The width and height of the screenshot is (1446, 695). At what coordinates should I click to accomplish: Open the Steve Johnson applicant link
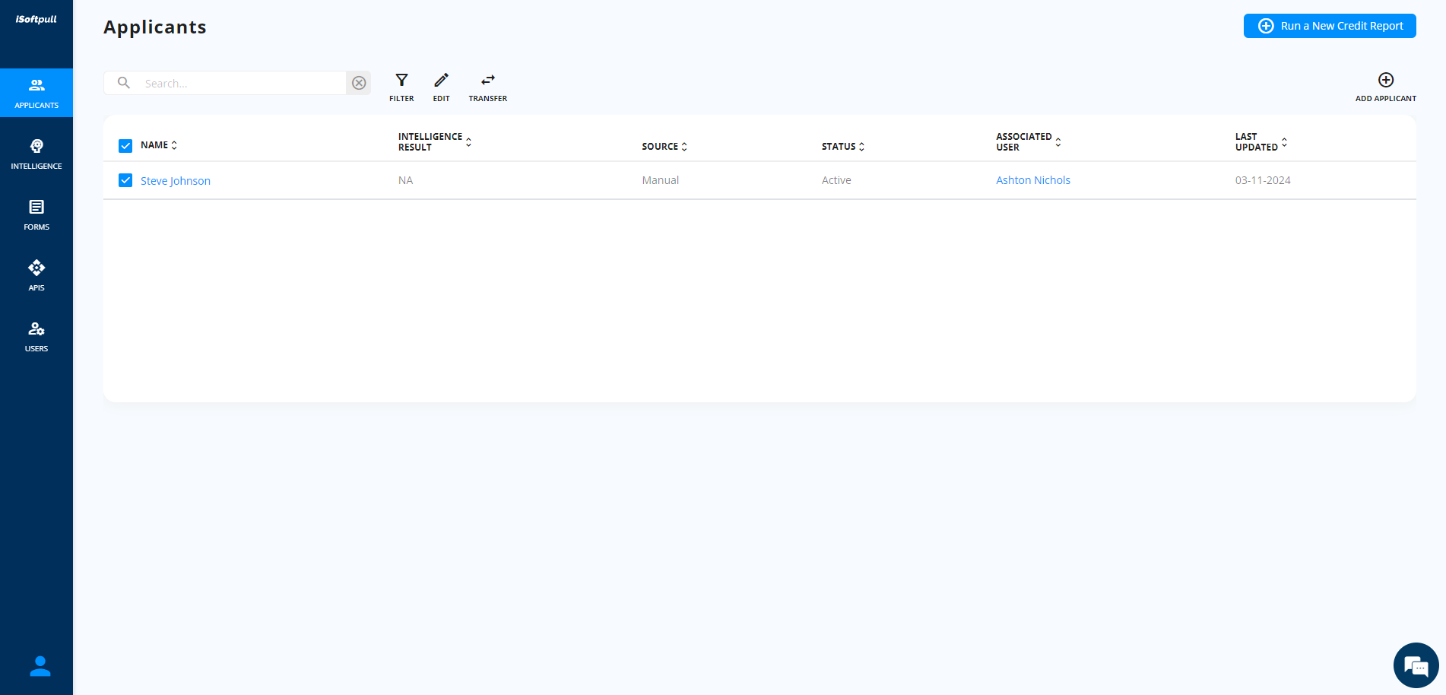(176, 181)
